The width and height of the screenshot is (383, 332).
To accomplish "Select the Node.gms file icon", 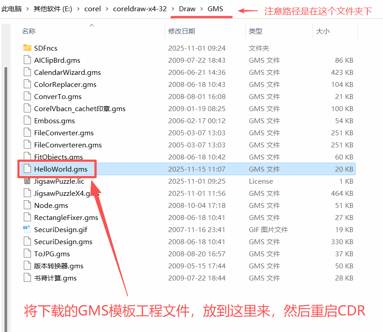I will point(27,206).
